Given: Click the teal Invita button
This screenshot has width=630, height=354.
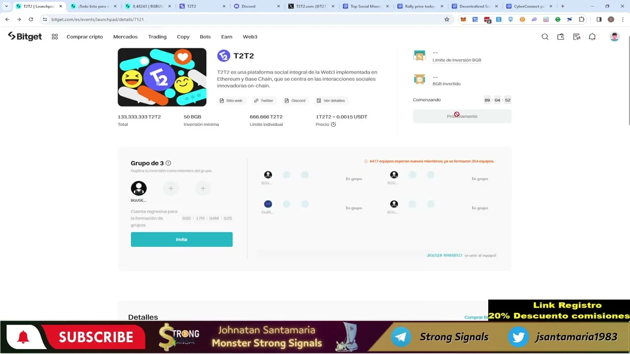Looking at the screenshot, I should [182, 239].
